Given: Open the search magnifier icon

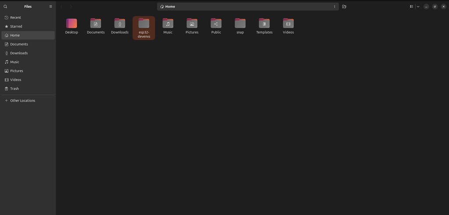Looking at the screenshot, I should click(x=5, y=7).
